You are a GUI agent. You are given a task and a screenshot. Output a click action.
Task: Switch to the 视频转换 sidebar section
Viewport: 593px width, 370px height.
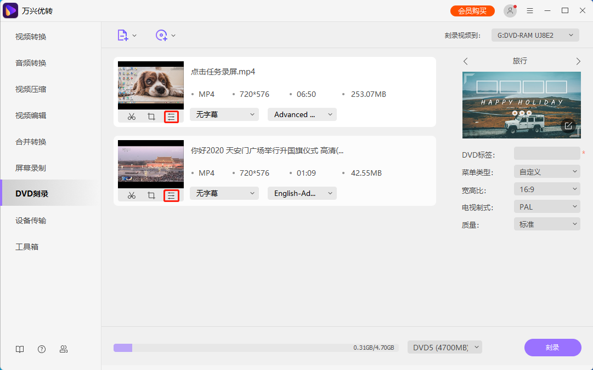coord(30,37)
